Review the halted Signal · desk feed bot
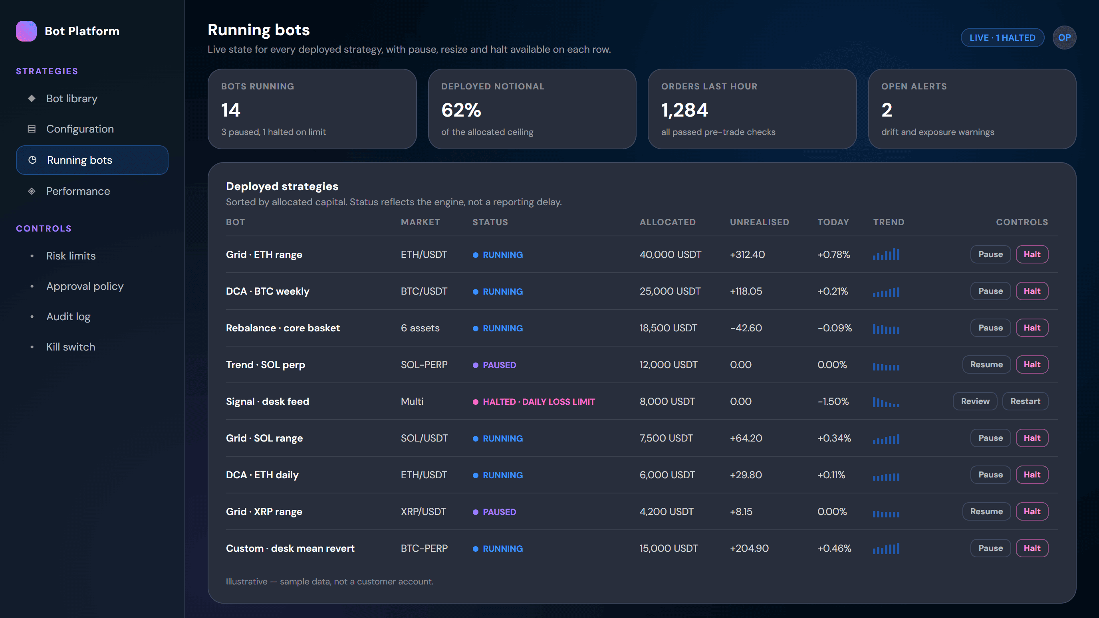Image resolution: width=1099 pixels, height=618 pixels. pos(975,401)
